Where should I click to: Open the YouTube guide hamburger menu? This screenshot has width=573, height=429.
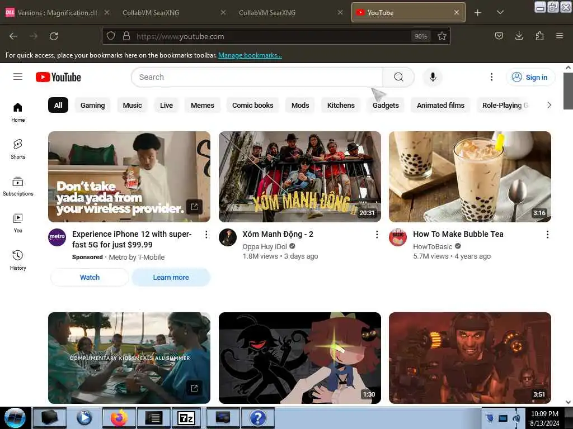[18, 77]
